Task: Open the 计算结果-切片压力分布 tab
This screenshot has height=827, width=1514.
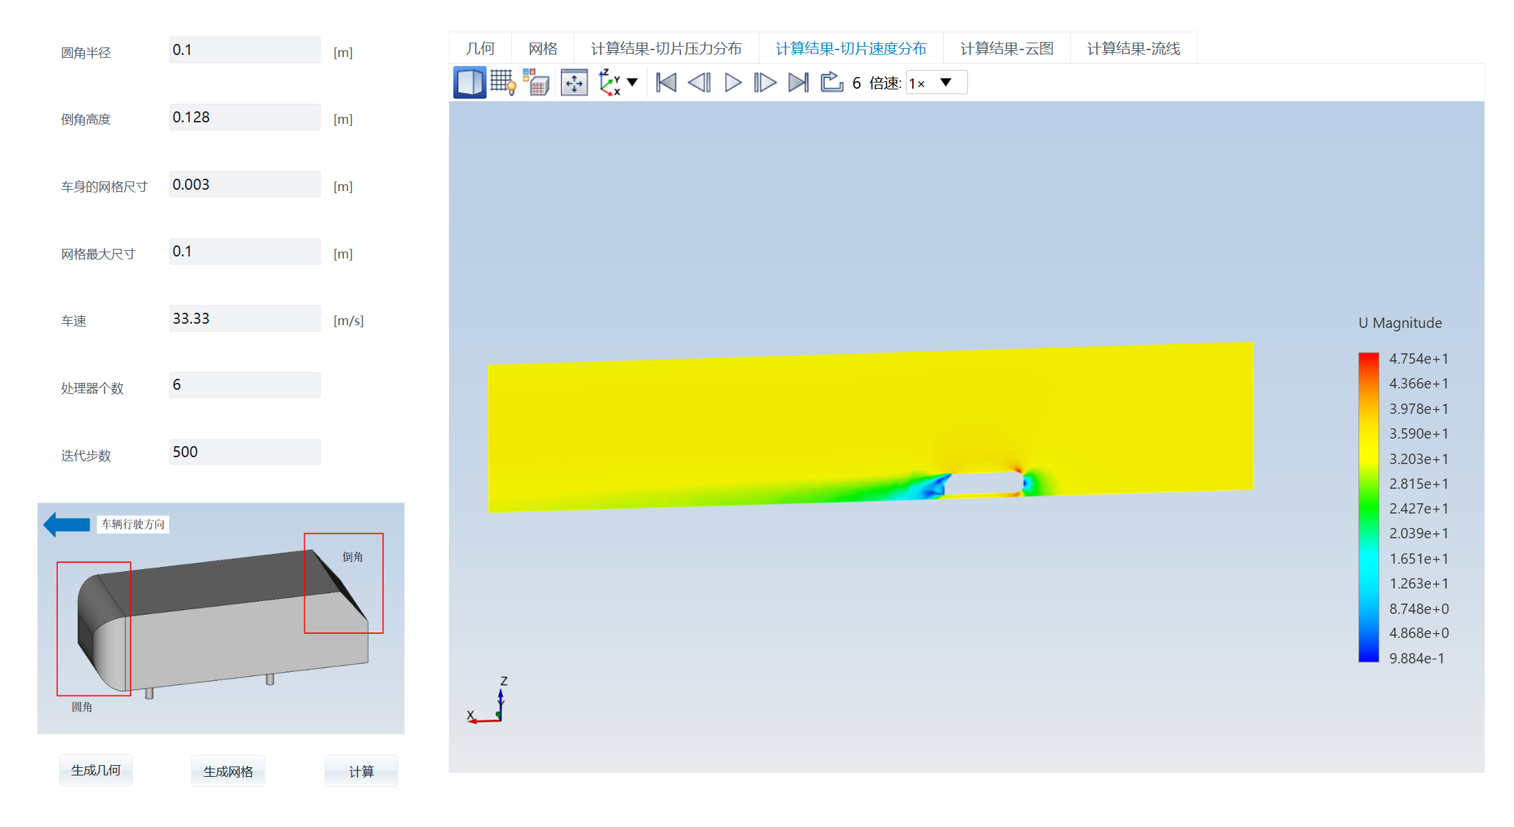Action: click(x=666, y=48)
